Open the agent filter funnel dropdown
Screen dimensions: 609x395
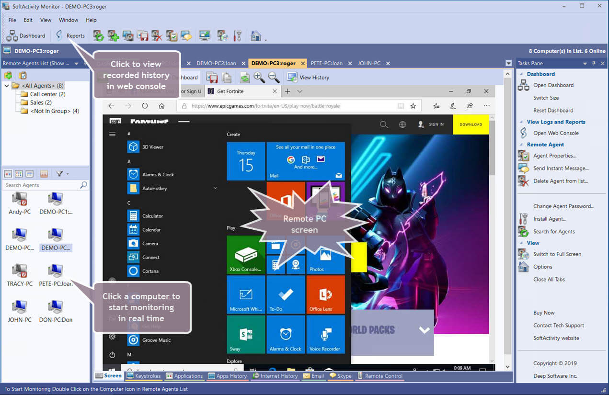62,174
